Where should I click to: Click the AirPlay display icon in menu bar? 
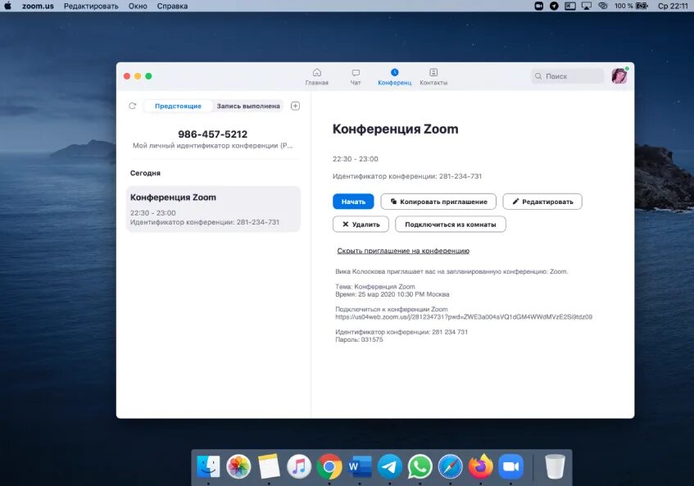pos(587,6)
